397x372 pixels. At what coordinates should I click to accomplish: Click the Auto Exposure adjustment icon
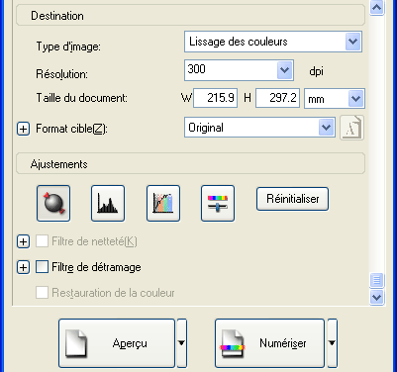(53, 203)
